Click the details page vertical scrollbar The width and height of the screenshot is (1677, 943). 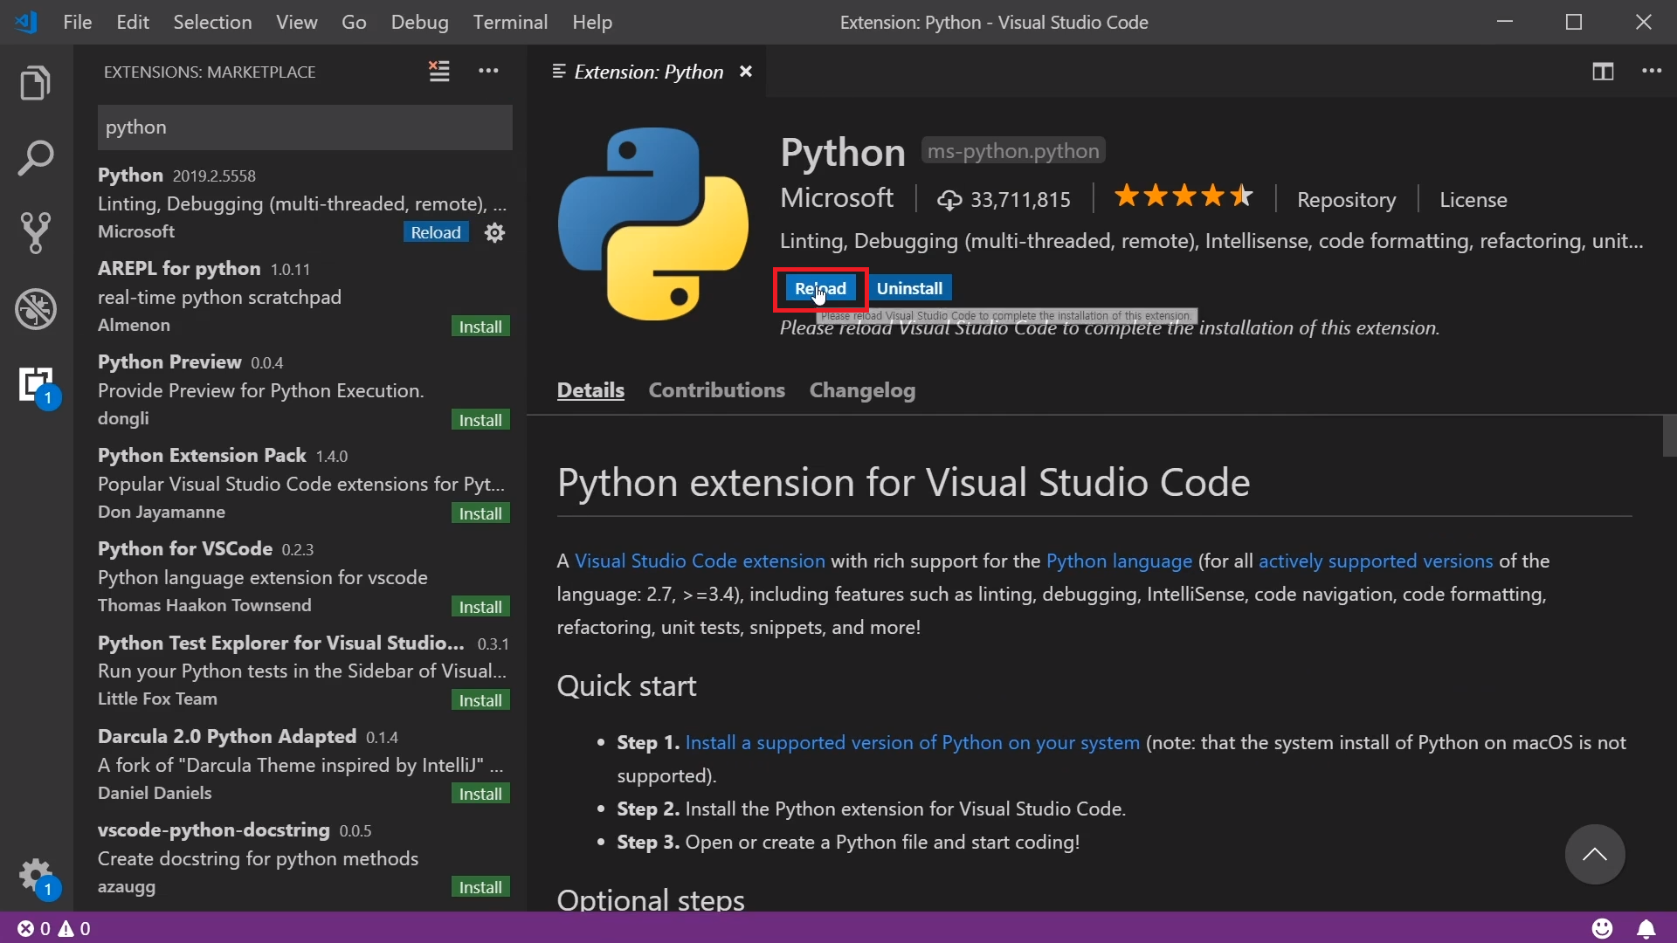pyautogui.click(x=1669, y=436)
